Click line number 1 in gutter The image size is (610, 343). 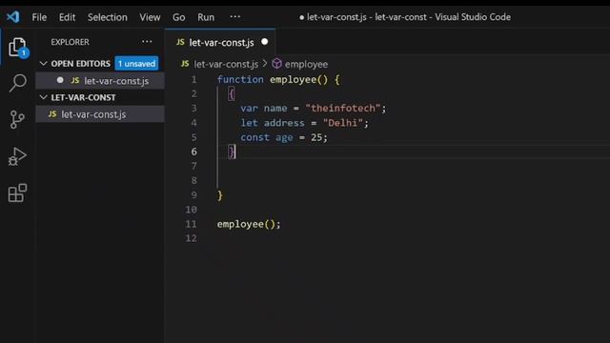point(193,79)
